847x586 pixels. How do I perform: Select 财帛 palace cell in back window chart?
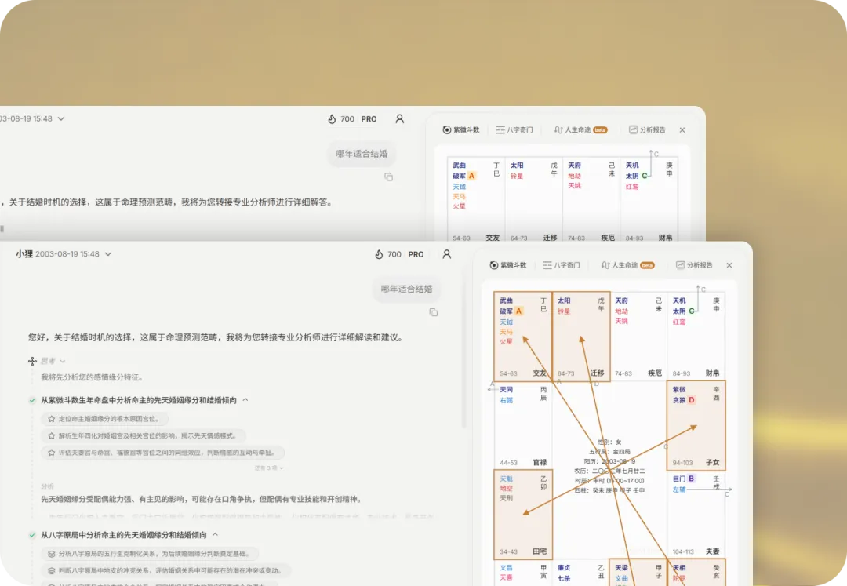pyautogui.click(x=649, y=199)
